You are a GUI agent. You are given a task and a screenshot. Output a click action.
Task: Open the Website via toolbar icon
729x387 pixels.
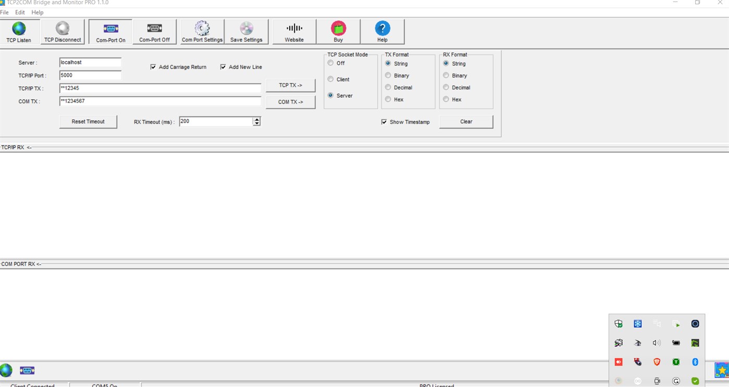(x=293, y=30)
